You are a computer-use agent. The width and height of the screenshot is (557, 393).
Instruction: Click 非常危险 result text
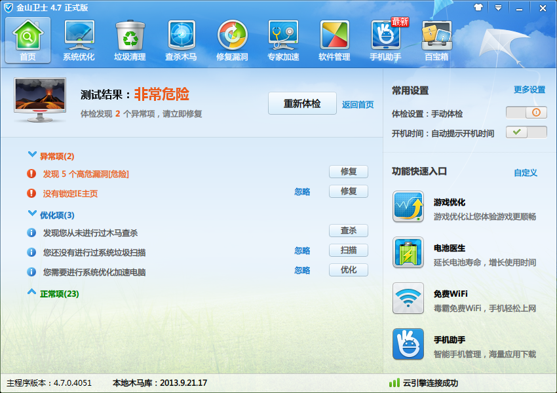tap(162, 94)
